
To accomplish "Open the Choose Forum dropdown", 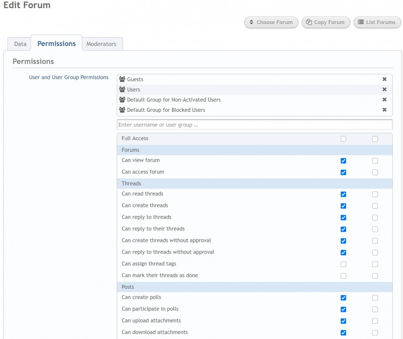I will pyautogui.click(x=271, y=22).
